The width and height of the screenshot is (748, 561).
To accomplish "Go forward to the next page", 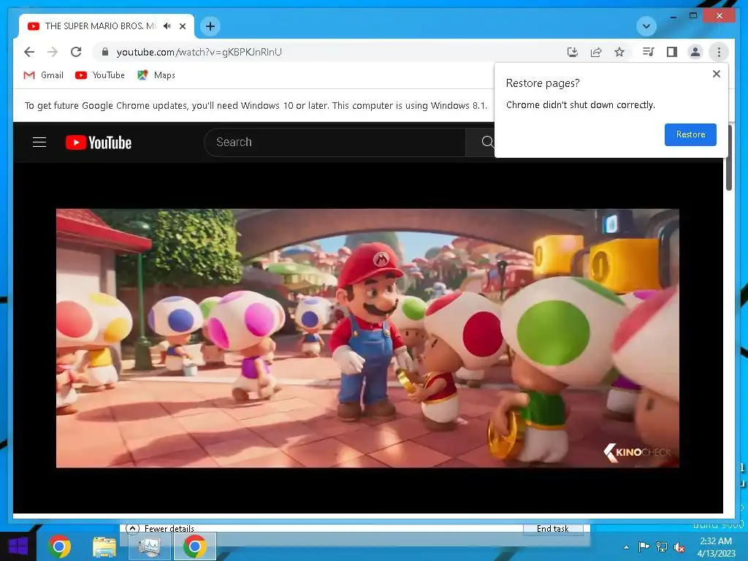I will (x=53, y=52).
